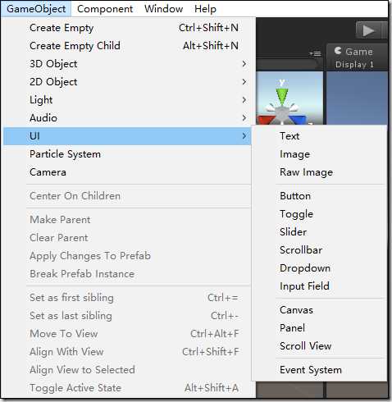The image size is (392, 402).
Task: Open the Component menu
Action: click(105, 9)
